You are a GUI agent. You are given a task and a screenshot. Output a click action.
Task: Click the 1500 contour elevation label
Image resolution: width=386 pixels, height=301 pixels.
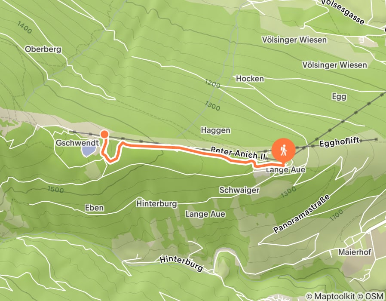tap(55, 190)
